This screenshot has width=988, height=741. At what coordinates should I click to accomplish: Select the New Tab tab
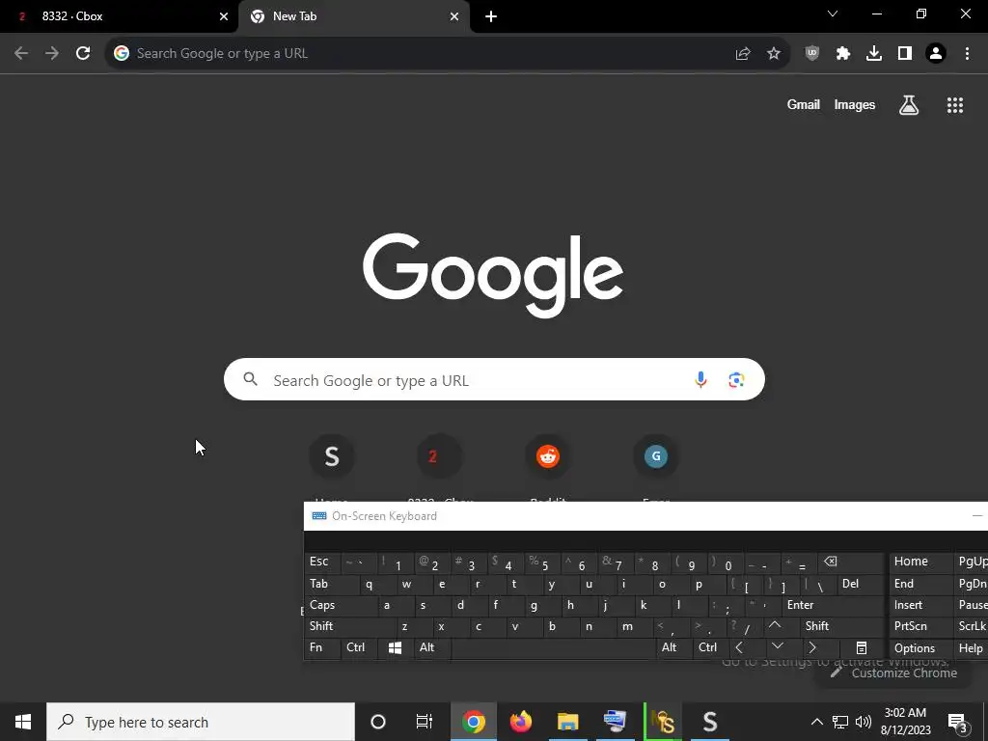(354, 16)
